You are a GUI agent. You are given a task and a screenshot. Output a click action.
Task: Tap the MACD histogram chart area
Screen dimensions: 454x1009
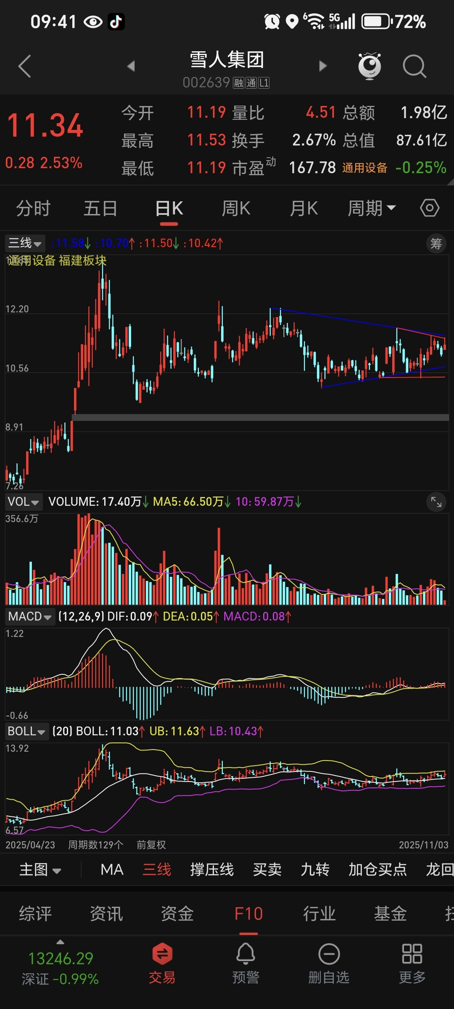tap(227, 674)
